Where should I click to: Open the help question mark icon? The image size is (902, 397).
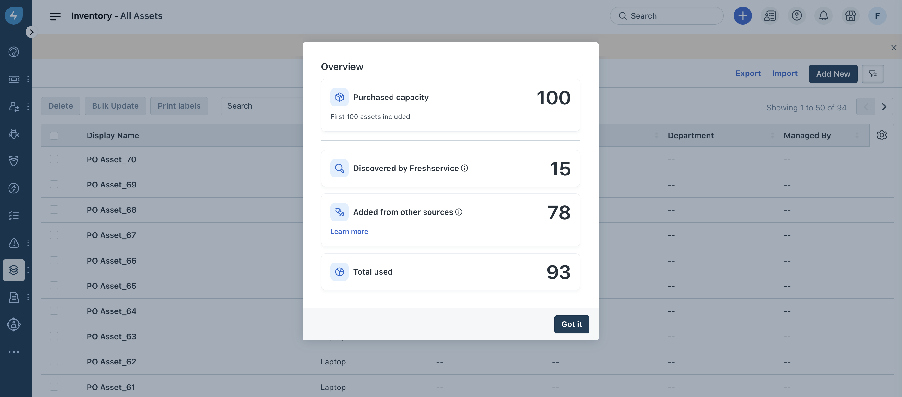(x=796, y=16)
